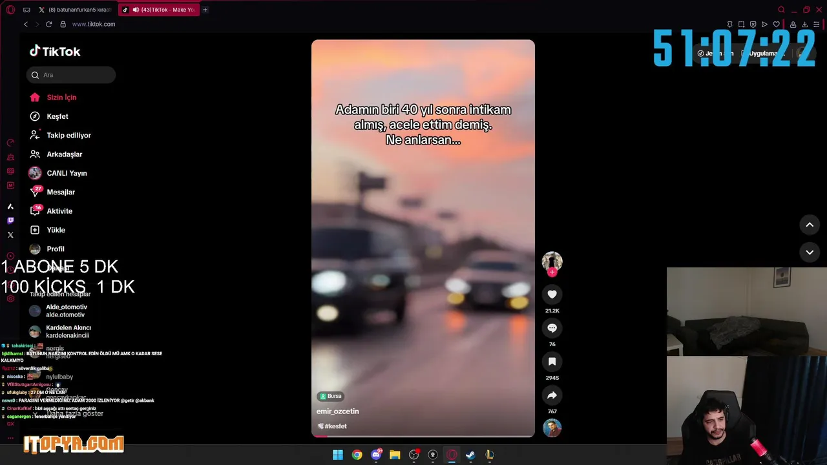Click the pinboard pin icon in toolbar
Image resolution: width=827 pixels, height=465 pixels.
point(729,25)
